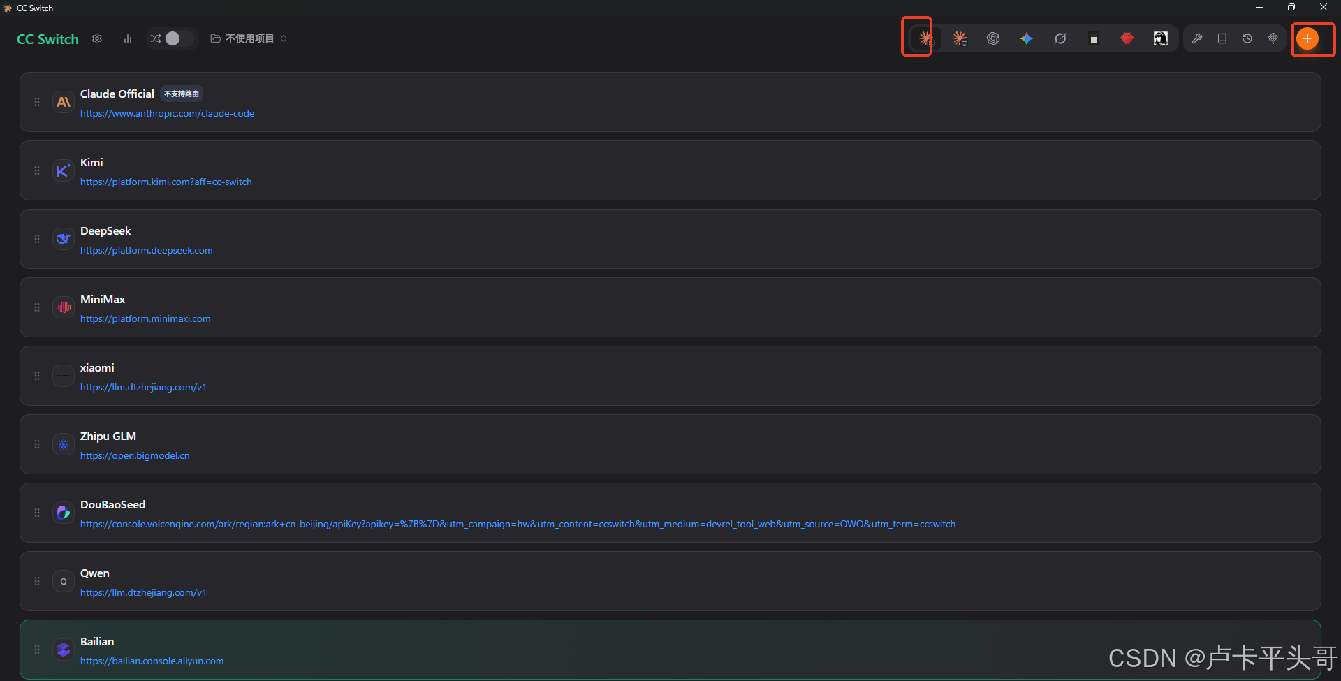The image size is (1341, 681).
Task: Click the MiniMax row drag handle
Action: tap(37, 307)
